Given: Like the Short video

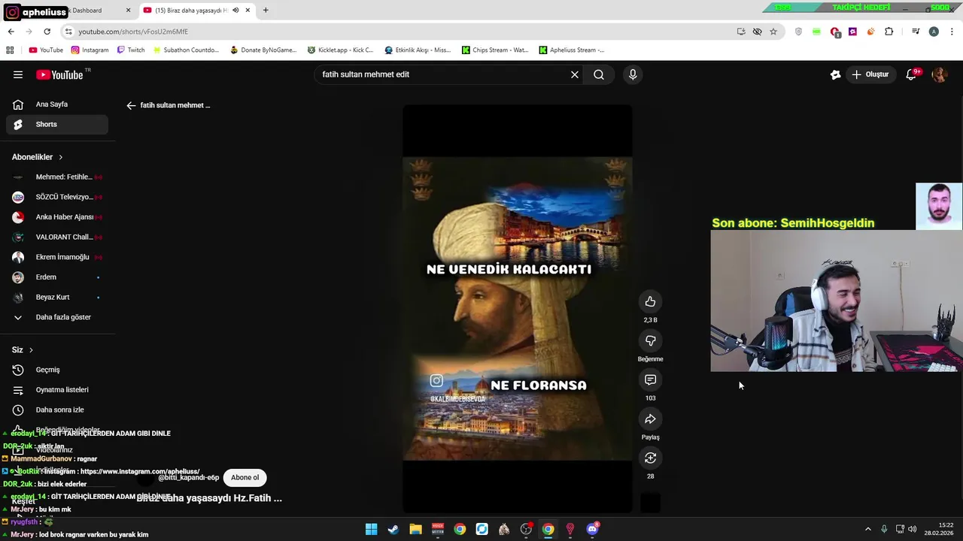Looking at the screenshot, I should (x=650, y=302).
